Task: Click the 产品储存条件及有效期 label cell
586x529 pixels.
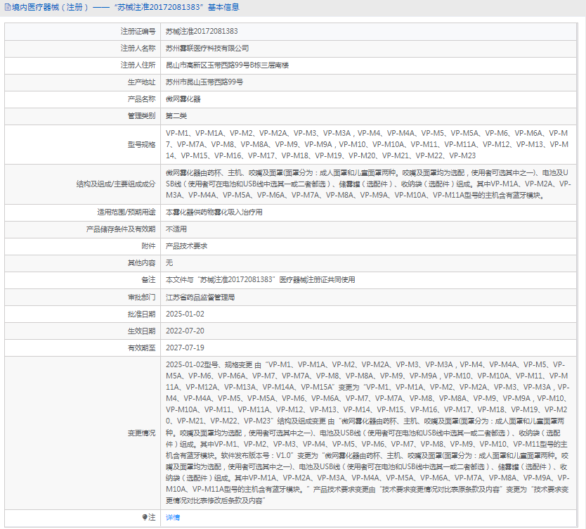Action: click(83, 229)
